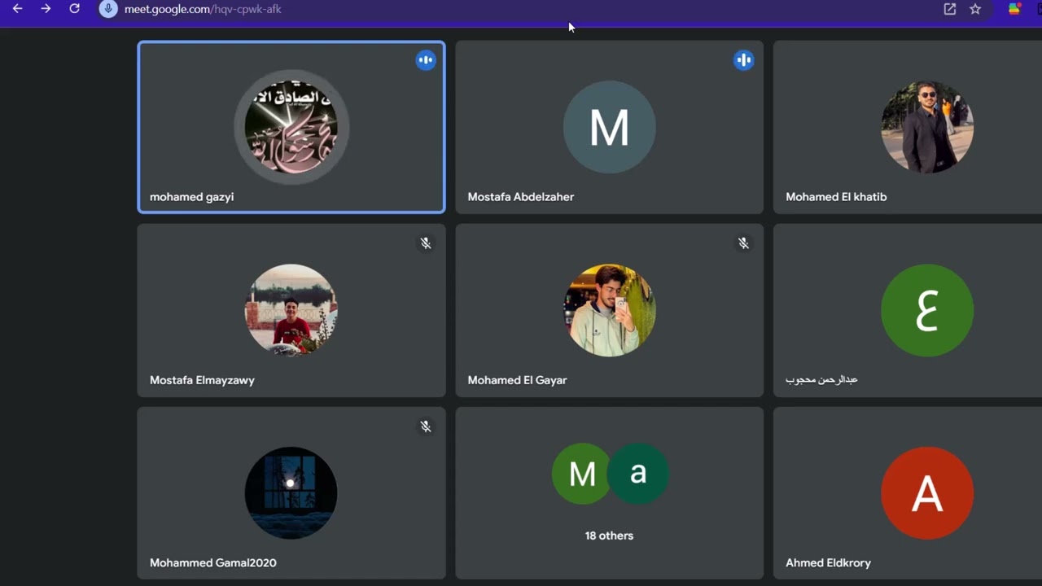The height and width of the screenshot is (586, 1042).
Task: Click green M avatar in others tile
Action: pyautogui.click(x=581, y=474)
